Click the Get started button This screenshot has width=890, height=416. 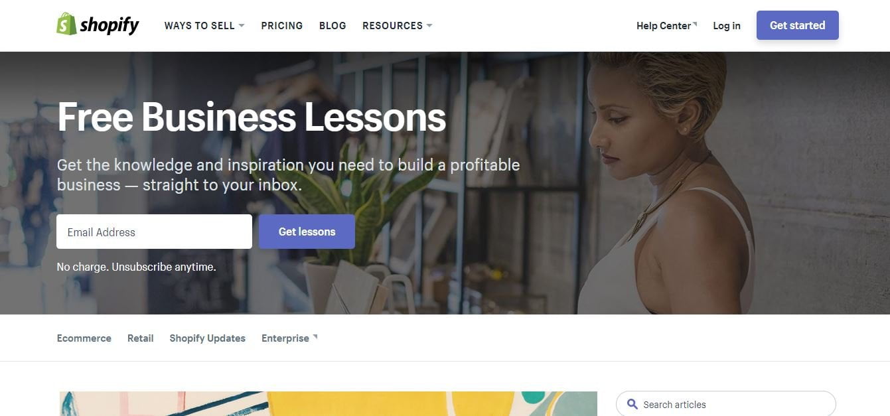point(798,25)
